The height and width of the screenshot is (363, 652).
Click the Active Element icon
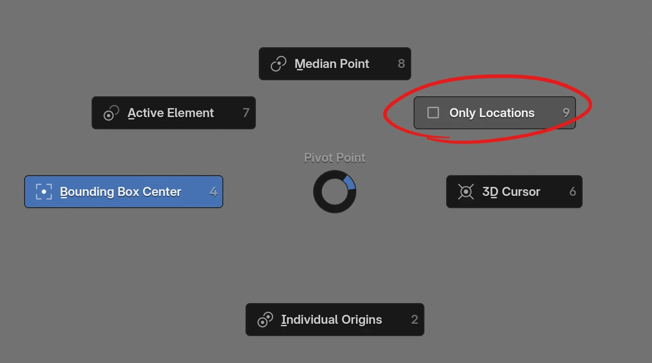[111, 113]
